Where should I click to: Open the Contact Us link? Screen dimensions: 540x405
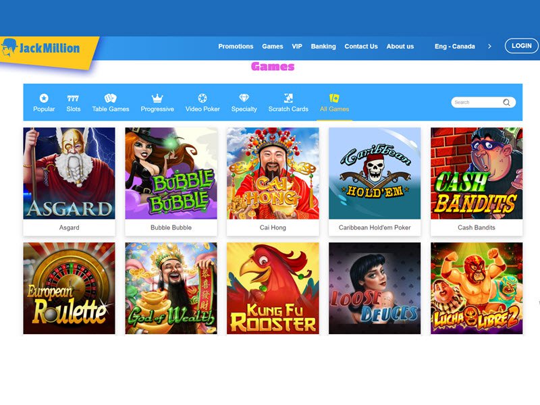point(361,47)
